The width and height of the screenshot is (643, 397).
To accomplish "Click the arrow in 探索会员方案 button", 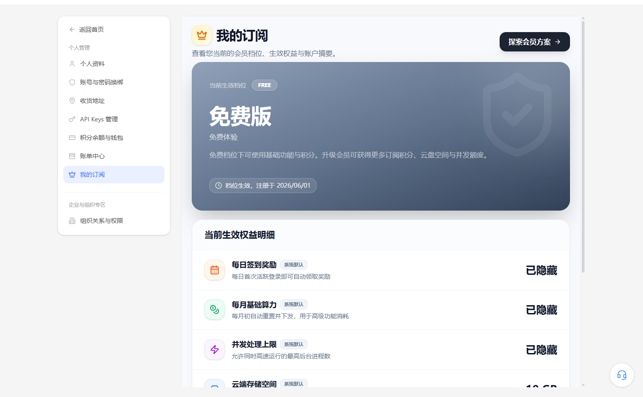I will 558,42.
